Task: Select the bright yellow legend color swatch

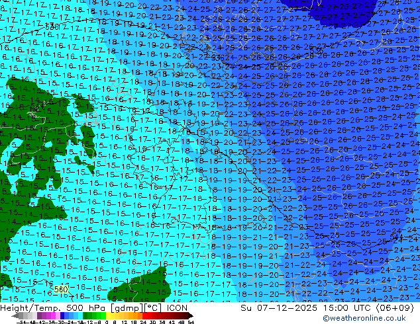Action: [x=108, y=316]
